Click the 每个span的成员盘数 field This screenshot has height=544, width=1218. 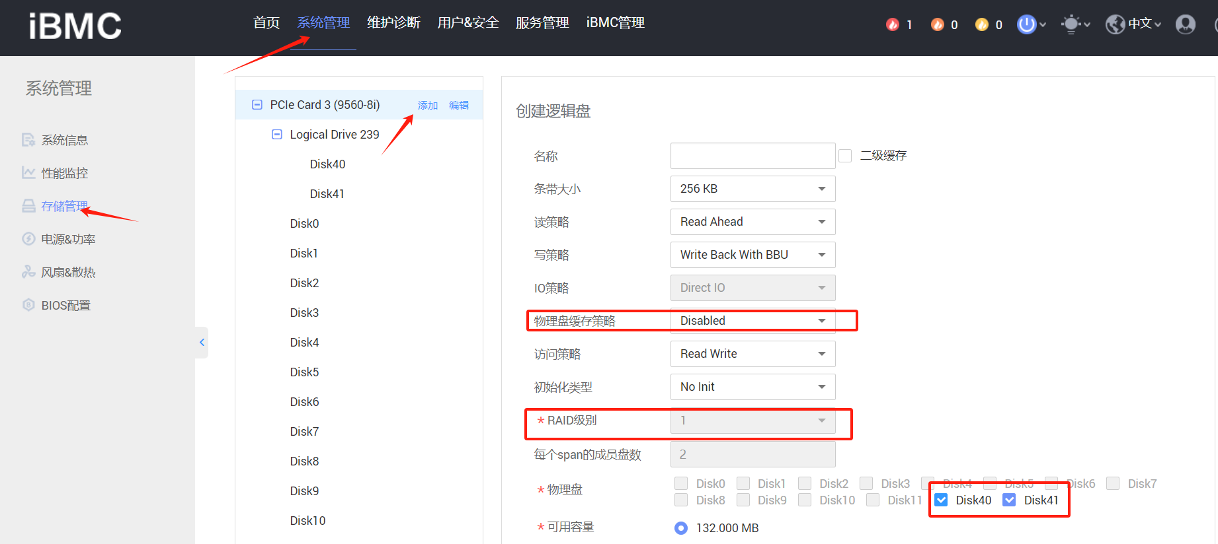pyautogui.click(x=753, y=454)
